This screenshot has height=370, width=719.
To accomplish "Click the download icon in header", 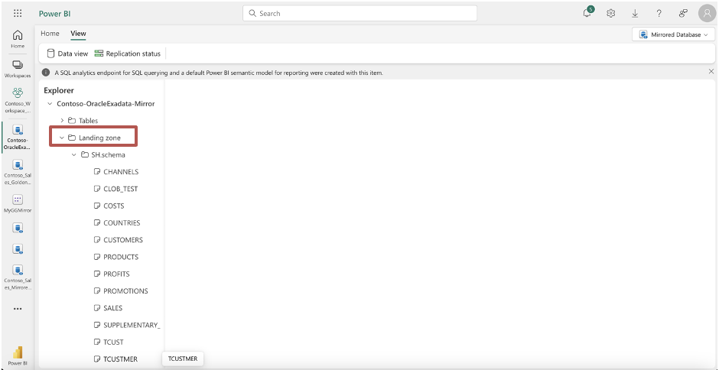I will [635, 13].
